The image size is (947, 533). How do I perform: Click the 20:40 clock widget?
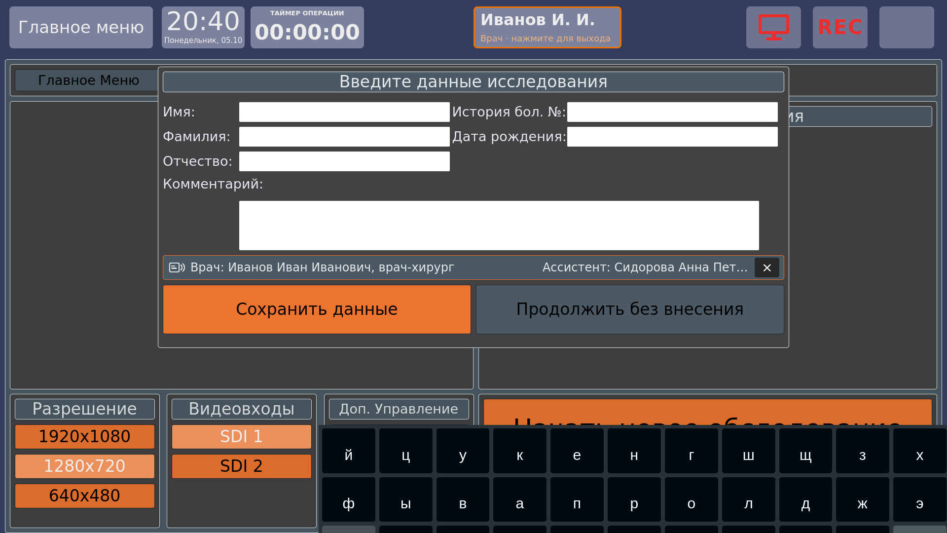coord(203,27)
